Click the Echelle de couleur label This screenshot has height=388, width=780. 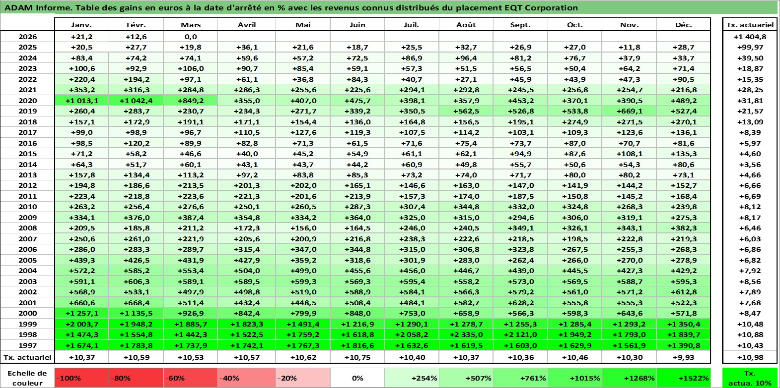pyautogui.click(x=27, y=378)
